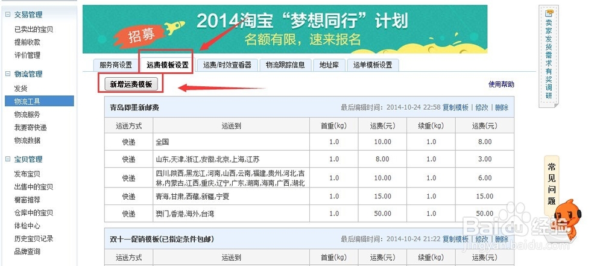
Task: Collapse the 交易管理 sidebar section
Action: (x=8, y=14)
